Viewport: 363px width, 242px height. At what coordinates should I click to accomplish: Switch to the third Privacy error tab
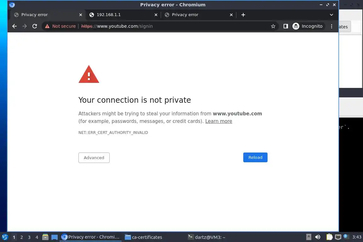point(199,15)
